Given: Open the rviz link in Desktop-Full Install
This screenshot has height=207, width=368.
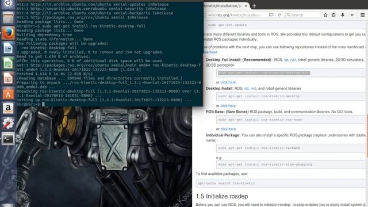Looking at the screenshot, I should point(293,60).
